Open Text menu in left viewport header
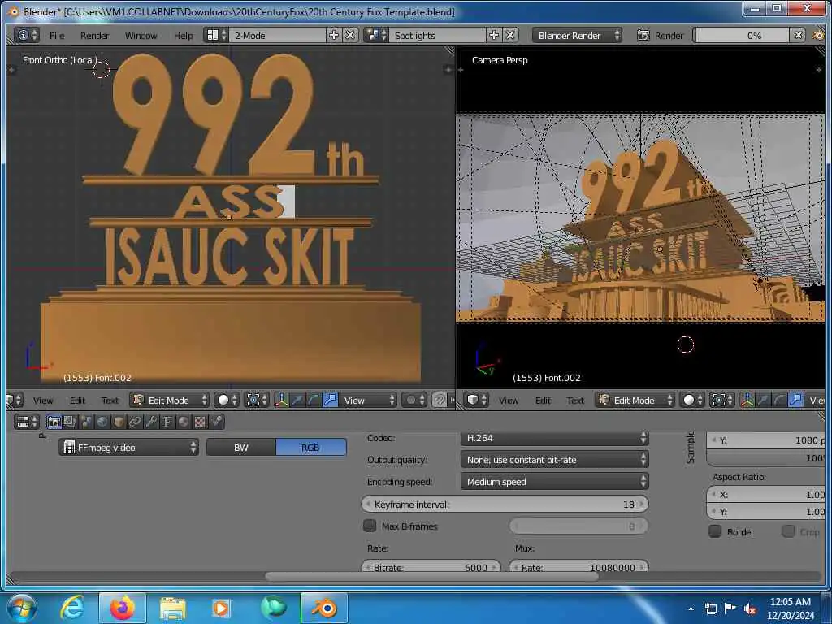 point(110,401)
